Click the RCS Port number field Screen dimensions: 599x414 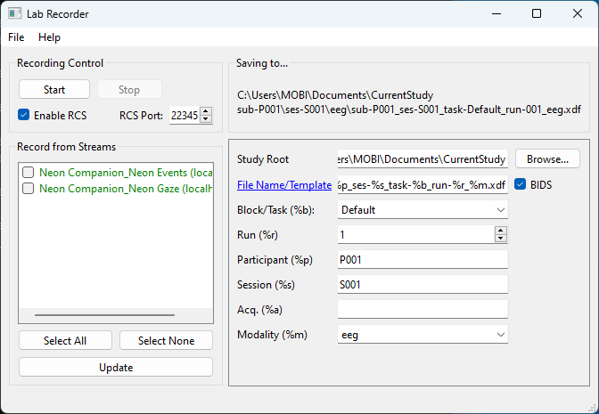[x=185, y=115]
